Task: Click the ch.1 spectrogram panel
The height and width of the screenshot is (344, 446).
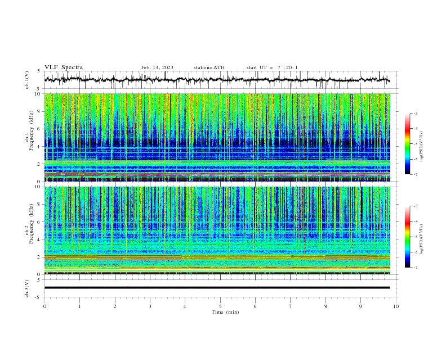Action: click(x=217, y=137)
